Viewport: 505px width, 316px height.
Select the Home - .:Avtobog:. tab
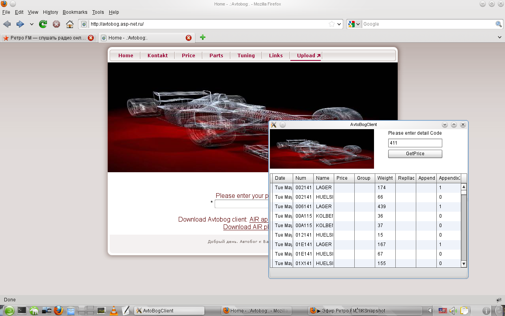tap(146, 38)
